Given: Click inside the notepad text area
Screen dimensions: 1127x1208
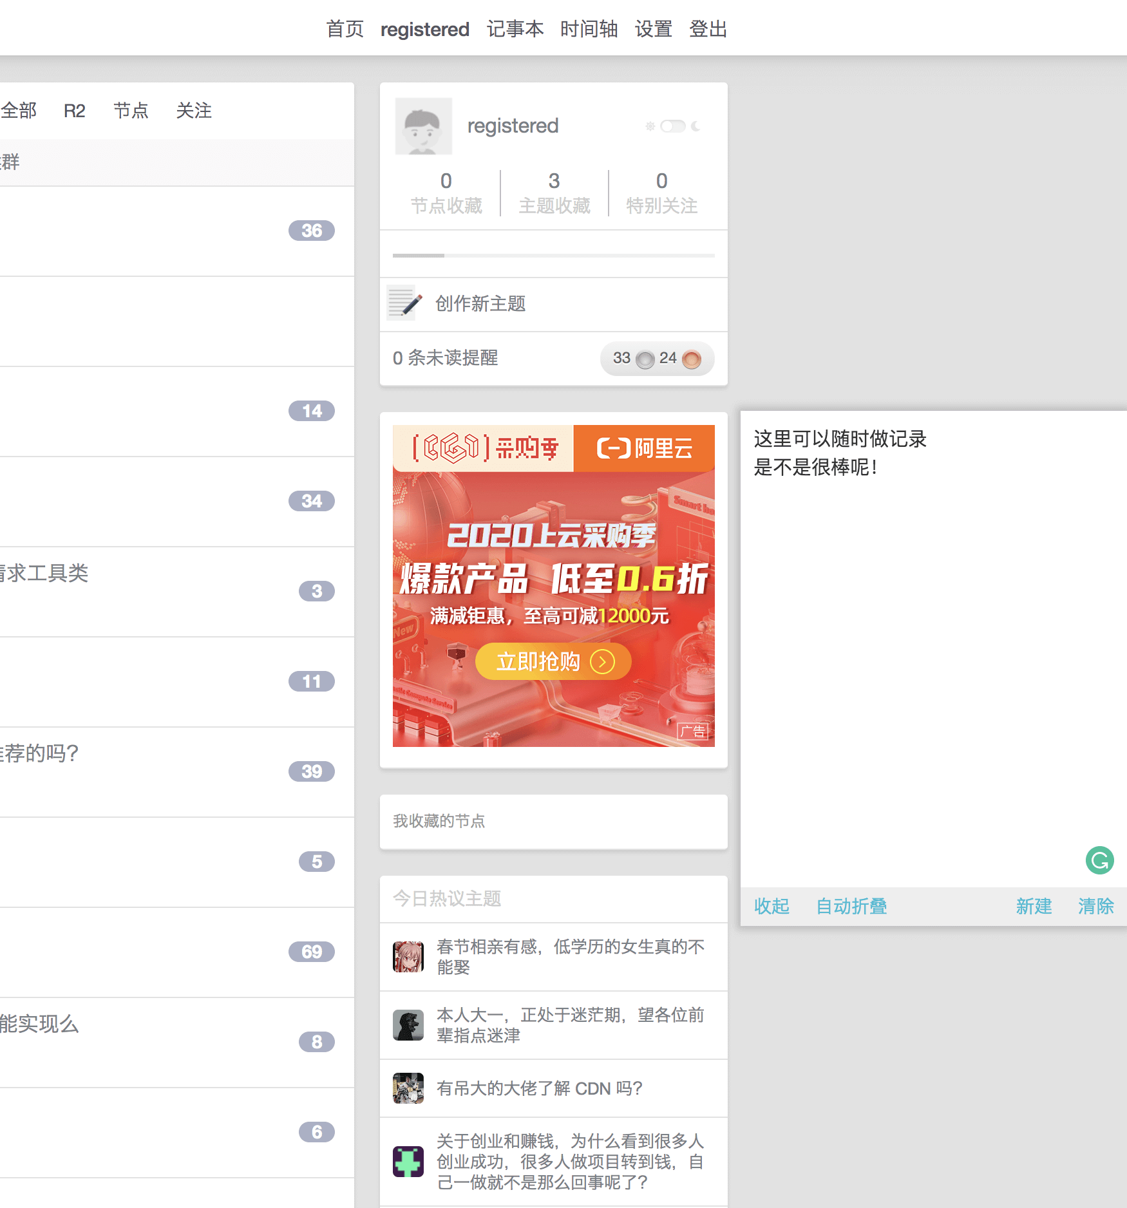Looking at the screenshot, I should tap(934, 650).
